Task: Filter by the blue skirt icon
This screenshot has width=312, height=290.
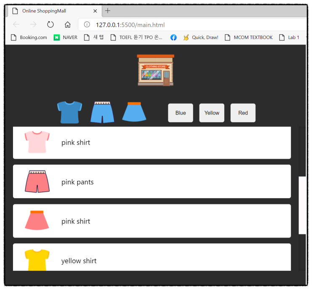Action: (134, 112)
